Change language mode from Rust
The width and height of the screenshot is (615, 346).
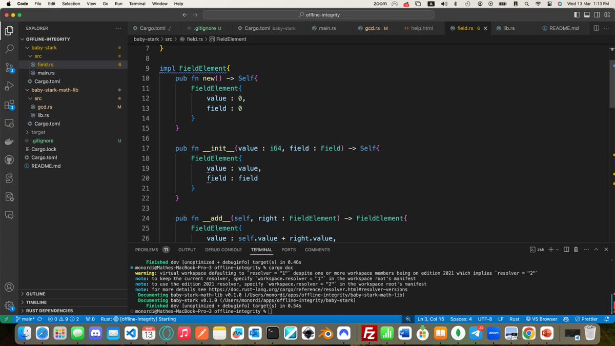pyautogui.click(x=515, y=319)
